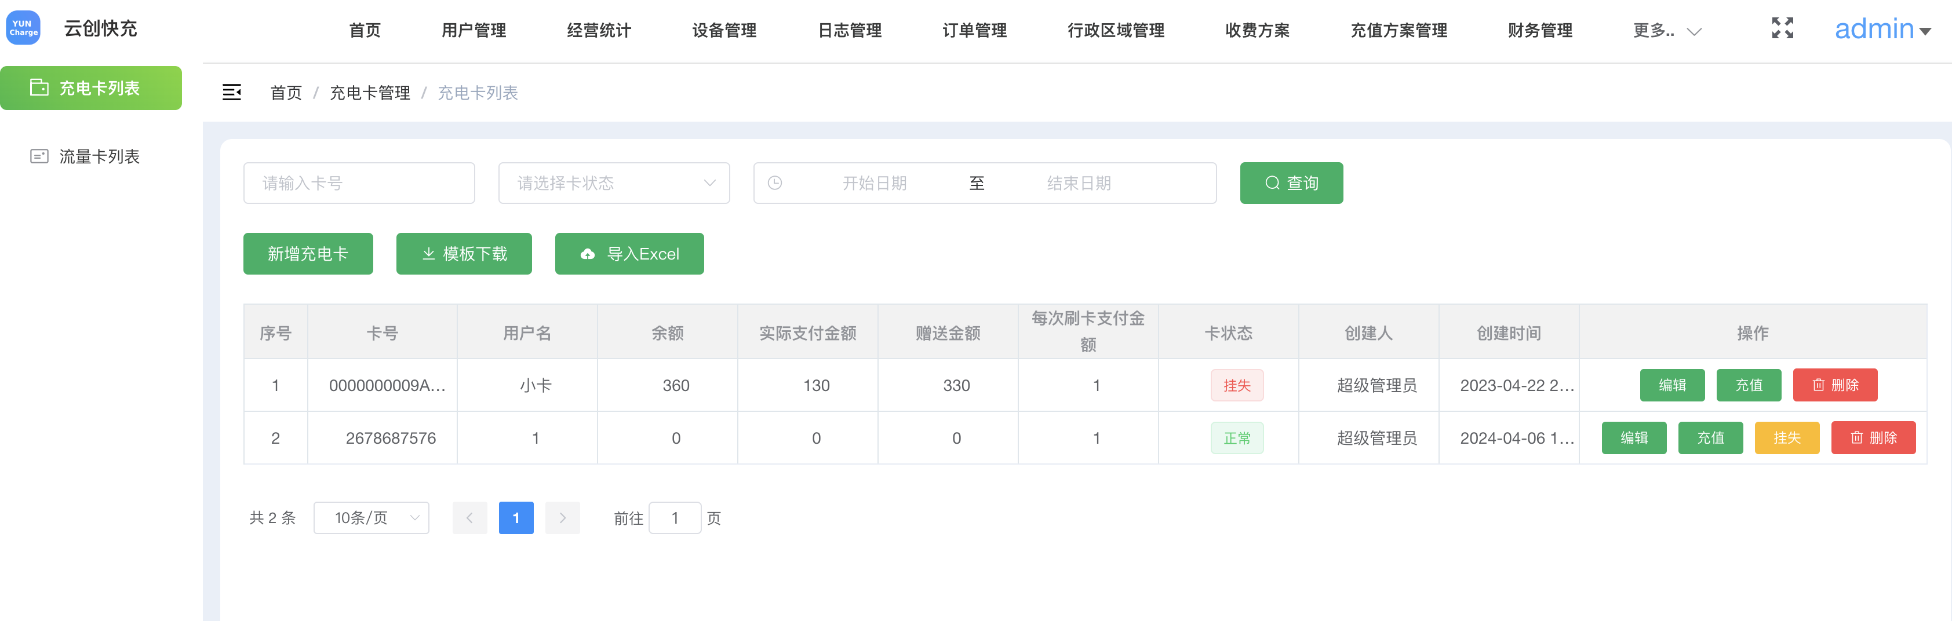Viewport: 1952px width, 621px height.
Task: Open 订单管理 menu
Action: coord(974,30)
